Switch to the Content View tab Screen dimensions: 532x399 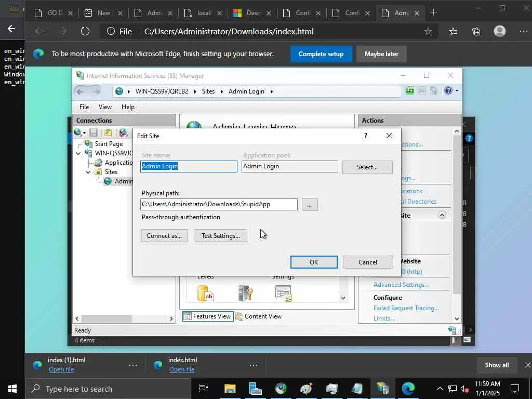pos(259,316)
